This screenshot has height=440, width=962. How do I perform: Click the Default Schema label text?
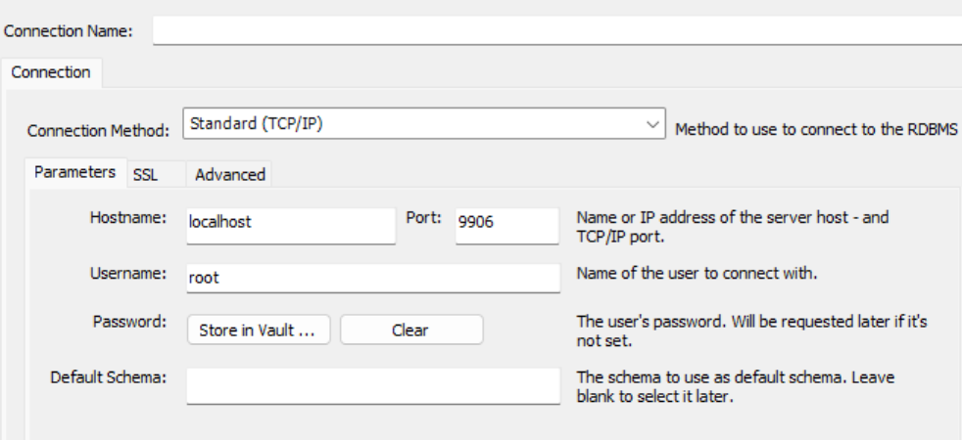pyautogui.click(x=108, y=377)
